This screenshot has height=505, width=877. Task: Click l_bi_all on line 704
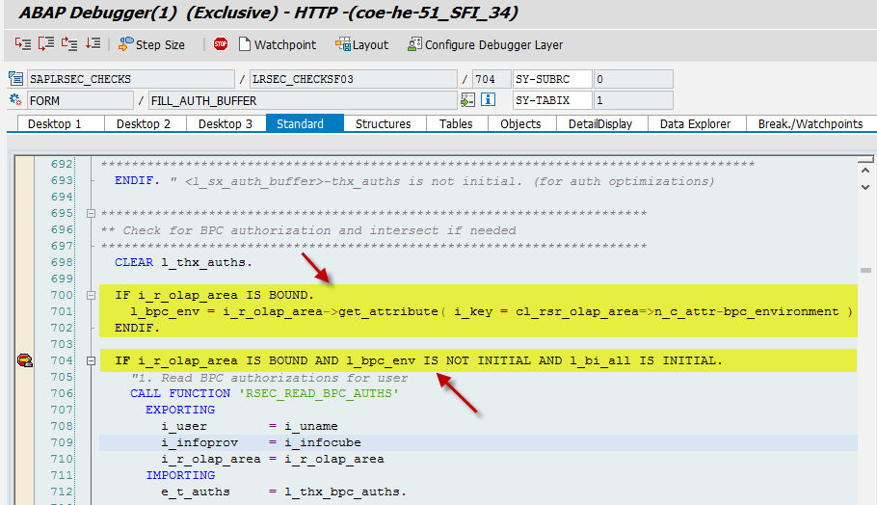coord(600,360)
